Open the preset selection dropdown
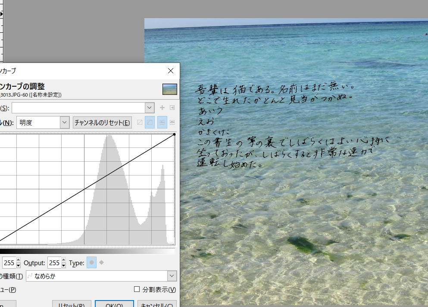This screenshot has width=428, height=307. (149, 107)
